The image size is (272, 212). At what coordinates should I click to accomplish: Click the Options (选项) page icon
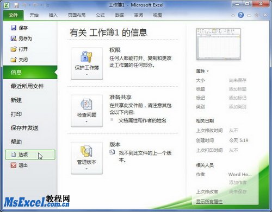click(x=14, y=155)
